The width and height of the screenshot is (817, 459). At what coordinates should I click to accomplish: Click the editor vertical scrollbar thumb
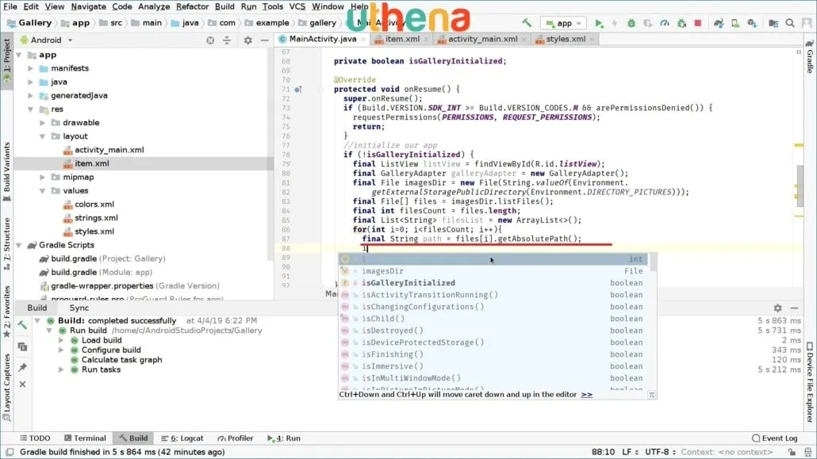[800, 186]
